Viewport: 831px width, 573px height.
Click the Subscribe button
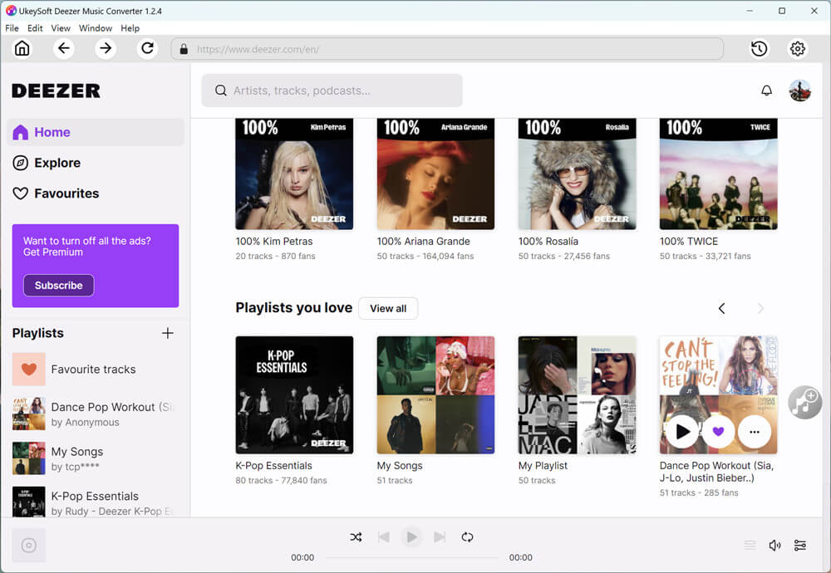pos(58,285)
